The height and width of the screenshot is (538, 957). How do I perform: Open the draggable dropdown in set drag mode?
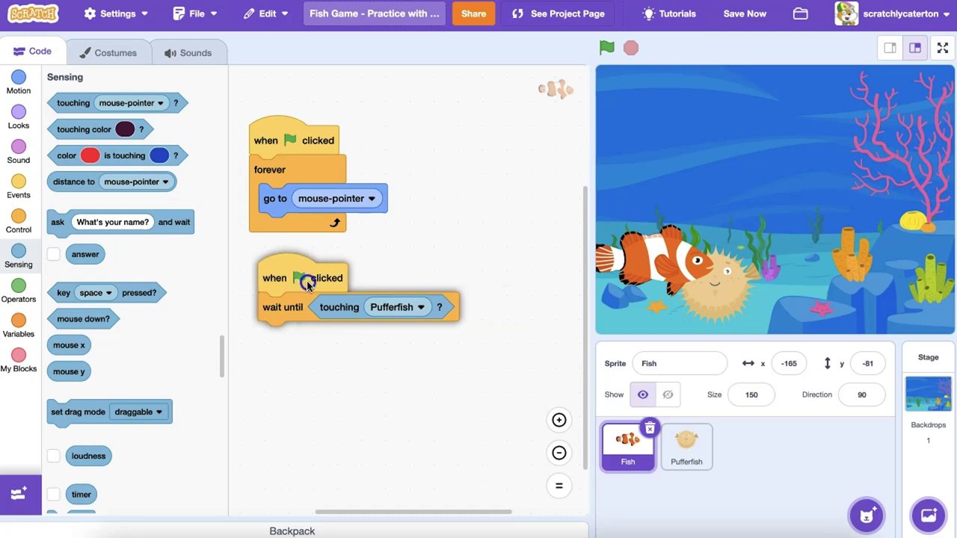coord(159,412)
